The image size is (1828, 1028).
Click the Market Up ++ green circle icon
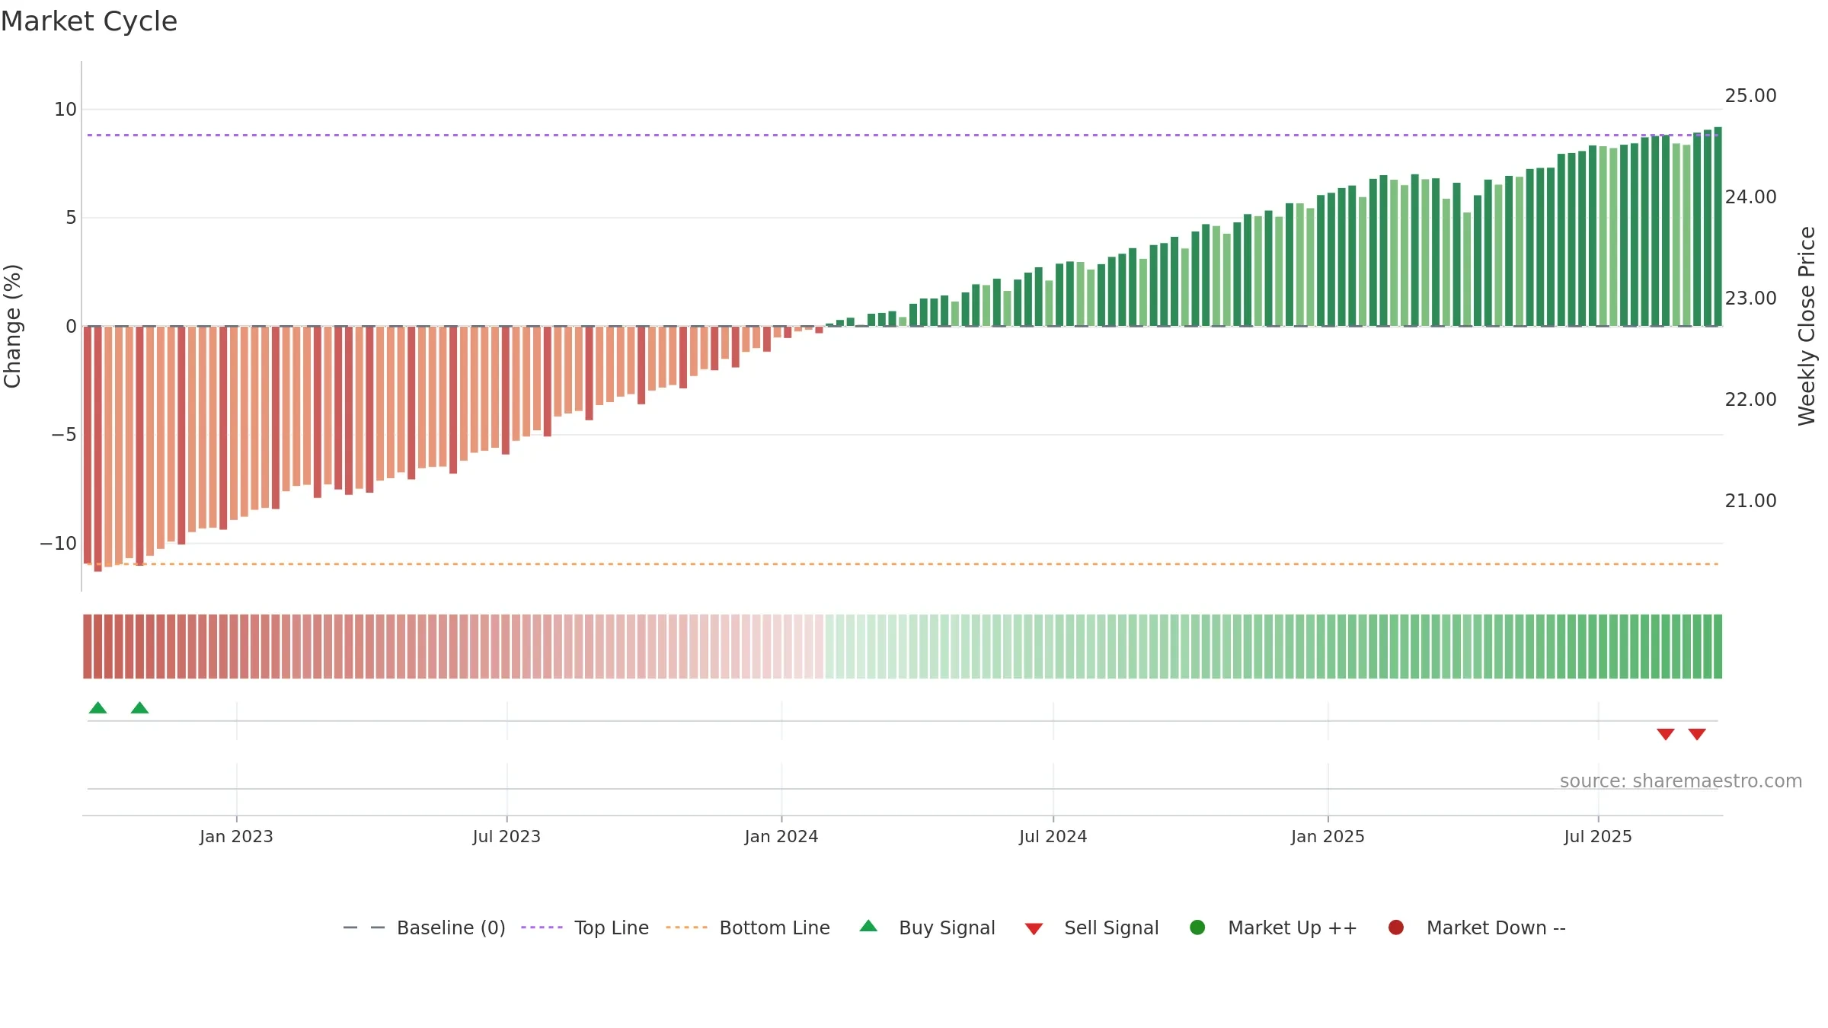pos(1197,927)
